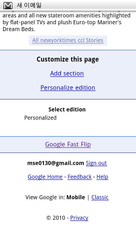Viewport: 136px width, 228px height.
Task: Open the Feedback link
Action: pyautogui.click(x=80, y=177)
